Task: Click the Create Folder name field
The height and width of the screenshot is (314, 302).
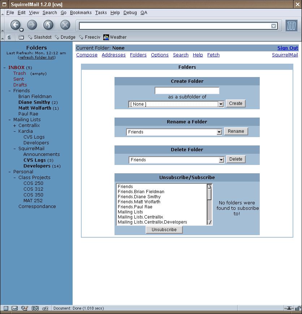Action: tap(187, 91)
